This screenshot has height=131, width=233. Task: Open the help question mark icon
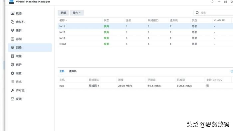[212, 2]
